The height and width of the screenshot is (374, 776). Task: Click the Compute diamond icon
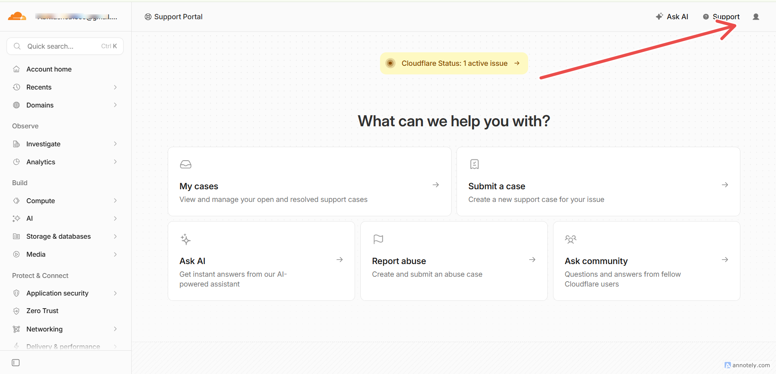pyautogui.click(x=16, y=201)
